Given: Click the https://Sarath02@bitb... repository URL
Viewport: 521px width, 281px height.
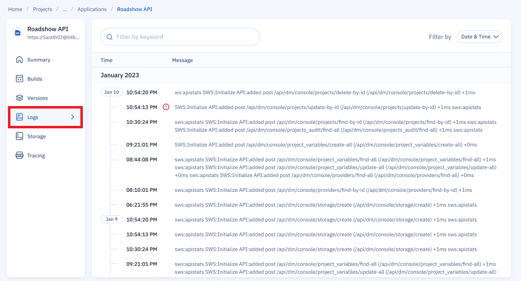Looking at the screenshot, I should point(53,38).
